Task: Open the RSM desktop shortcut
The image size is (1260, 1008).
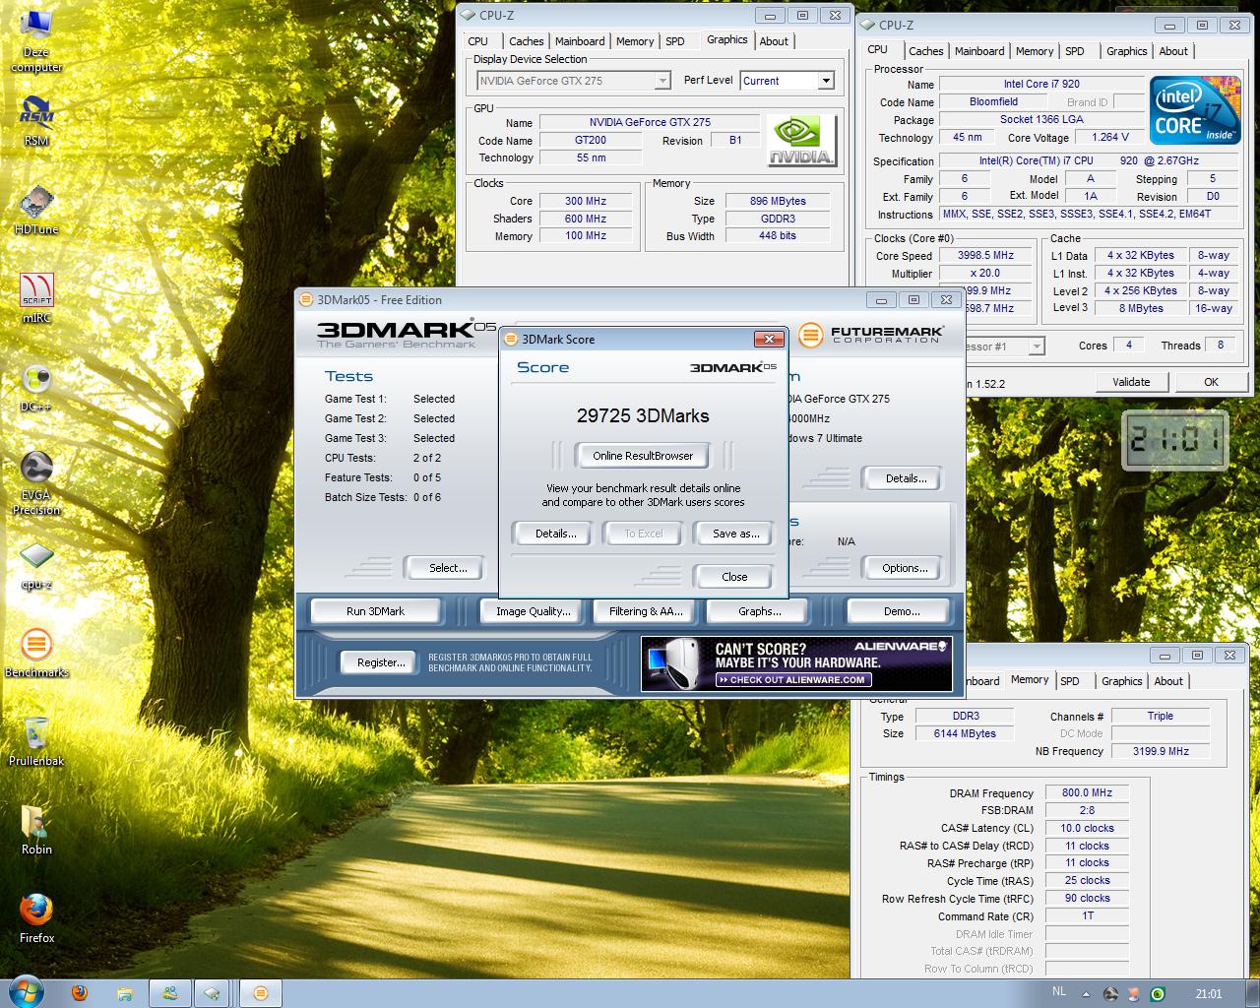Action: pos(36,120)
